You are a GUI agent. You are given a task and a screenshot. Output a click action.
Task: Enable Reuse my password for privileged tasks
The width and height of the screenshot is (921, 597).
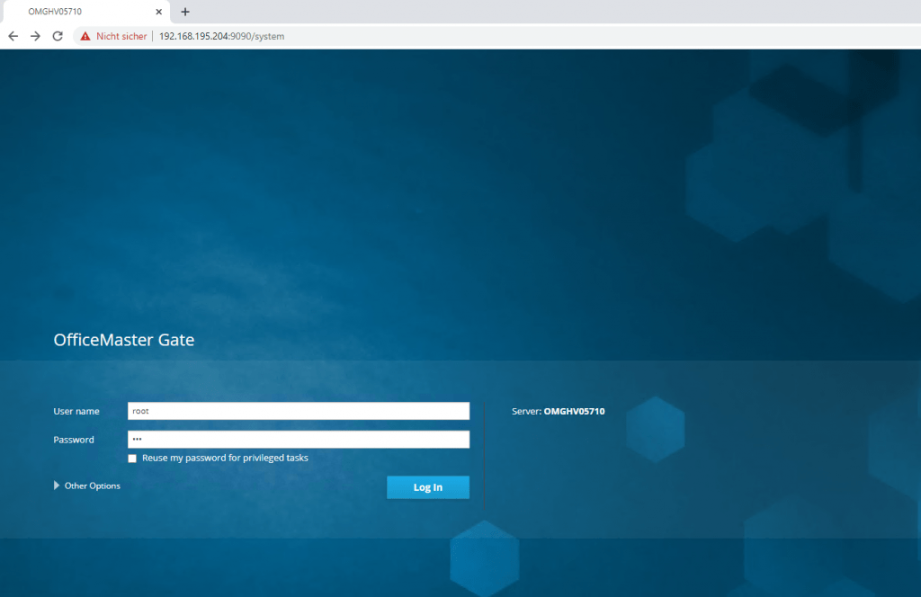[132, 459]
